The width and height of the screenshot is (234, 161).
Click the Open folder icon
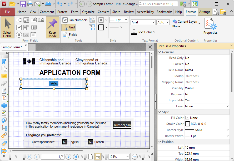click(x=12, y=4)
